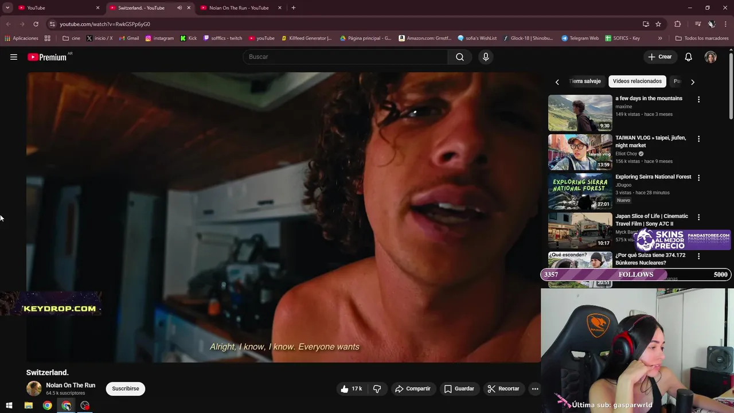Open the tab search dropdown arrow
Screen dimensions: 734x413
coord(7,8)
